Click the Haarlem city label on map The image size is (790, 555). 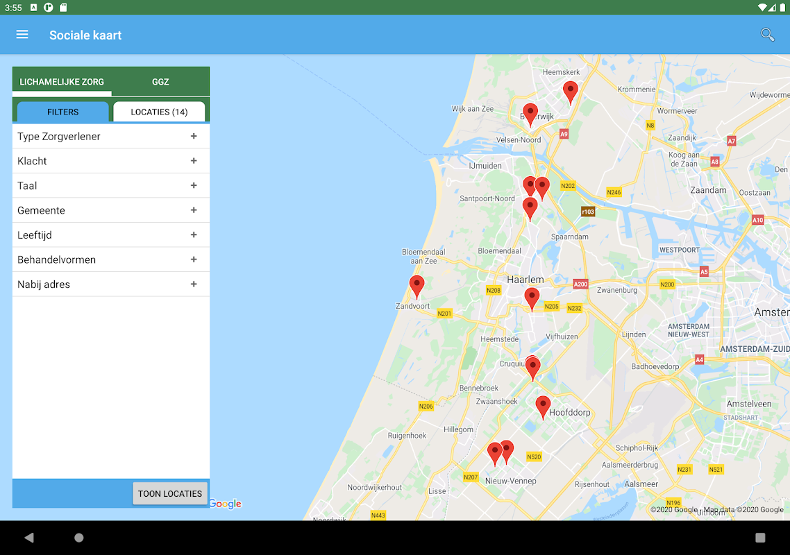coord(526,280)
